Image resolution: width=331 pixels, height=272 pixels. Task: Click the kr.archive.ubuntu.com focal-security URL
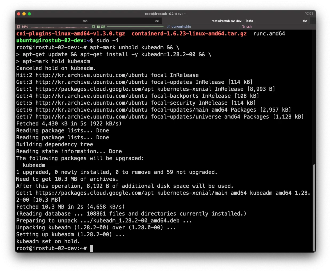point(91,103)
